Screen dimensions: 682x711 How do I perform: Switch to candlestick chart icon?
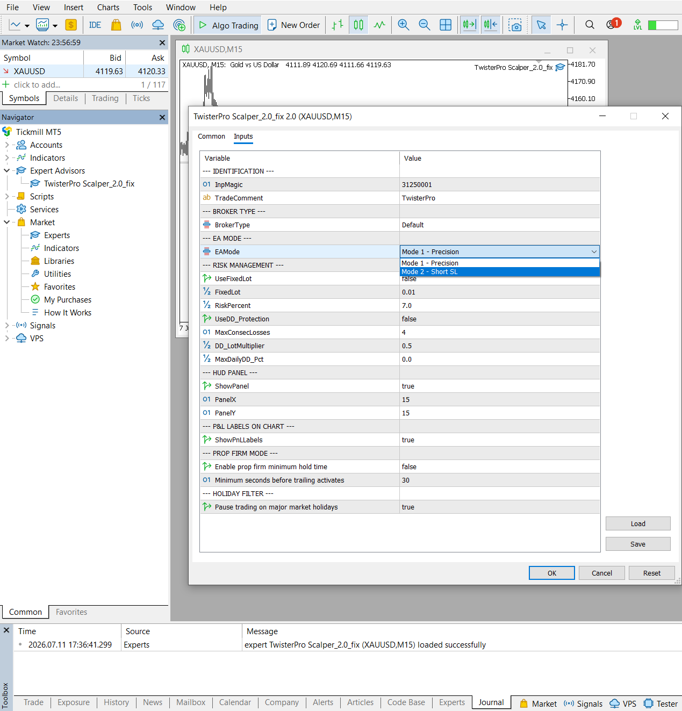click(358, 25)
